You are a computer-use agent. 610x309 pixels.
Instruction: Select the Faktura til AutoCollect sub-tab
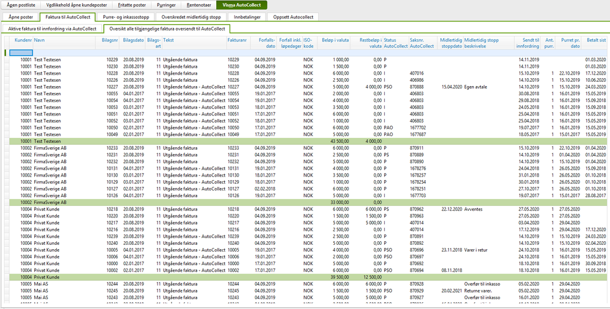click(67, 17)
